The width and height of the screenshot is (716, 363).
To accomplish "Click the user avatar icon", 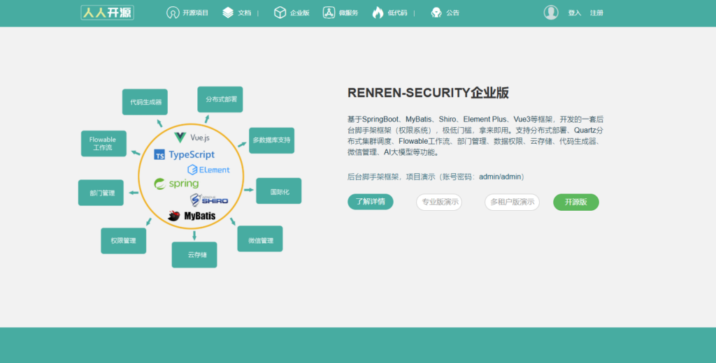I will point(551,13).
